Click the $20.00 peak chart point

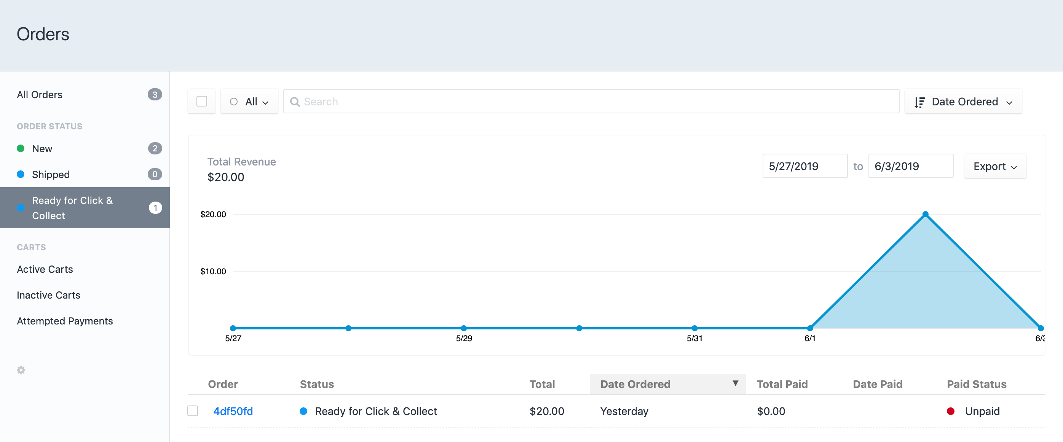pyautogui.click(x=925, y=215)
